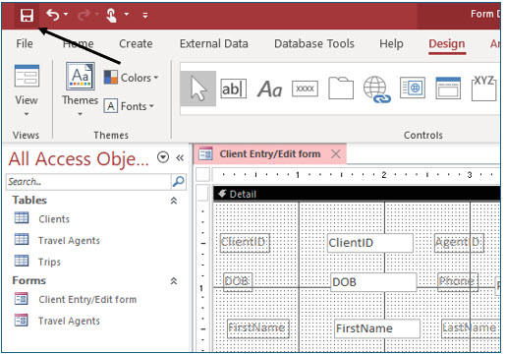Viewport: 505px width, 354px height.
Task: Pick the Tab Control icon
Action: pyautogui.click(x=341, y=88)
